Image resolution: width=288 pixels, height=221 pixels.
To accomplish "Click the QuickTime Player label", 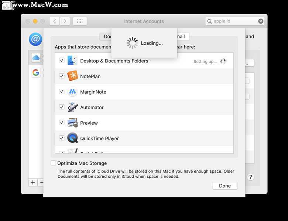I will click(99, 139).
